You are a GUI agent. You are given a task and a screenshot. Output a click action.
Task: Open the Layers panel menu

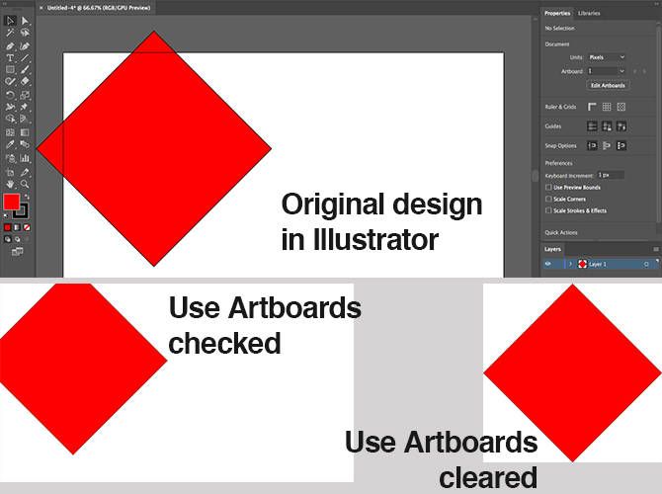point(656,249)
